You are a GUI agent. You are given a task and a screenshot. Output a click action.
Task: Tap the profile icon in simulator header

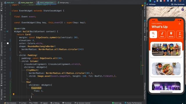(x=180, y=24)
